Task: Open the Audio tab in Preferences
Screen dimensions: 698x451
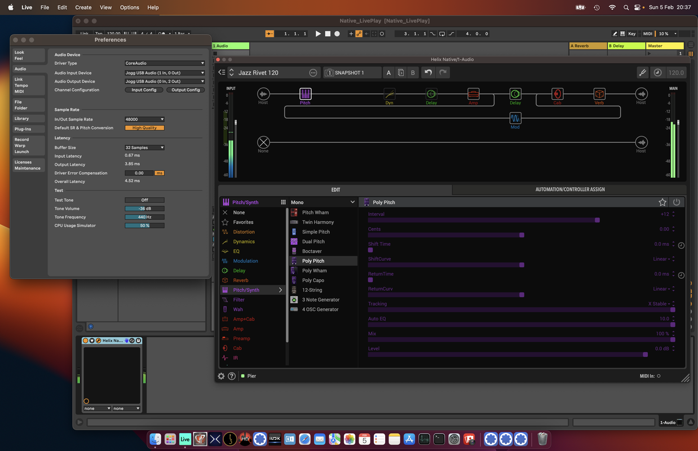Action: pos(29,69)
